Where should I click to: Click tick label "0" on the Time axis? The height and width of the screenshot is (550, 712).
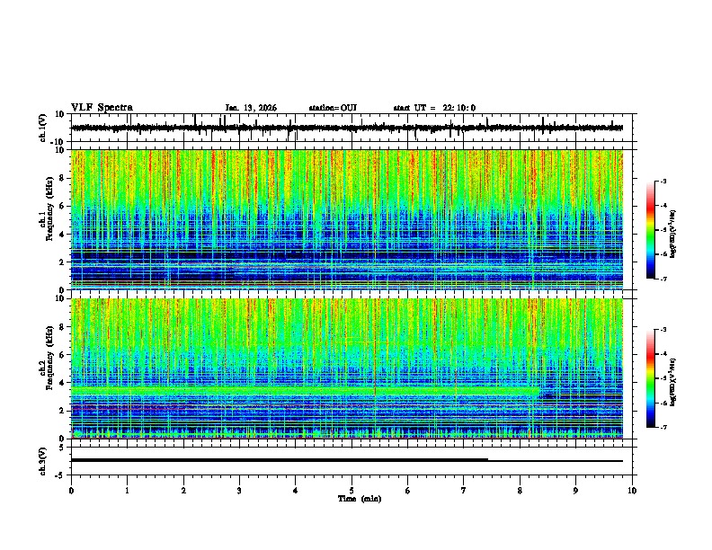71,491
